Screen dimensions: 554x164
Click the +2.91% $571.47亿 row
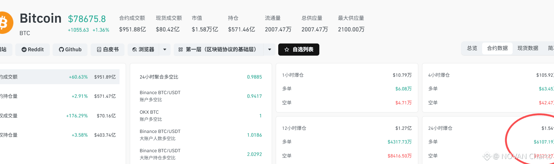60,96
